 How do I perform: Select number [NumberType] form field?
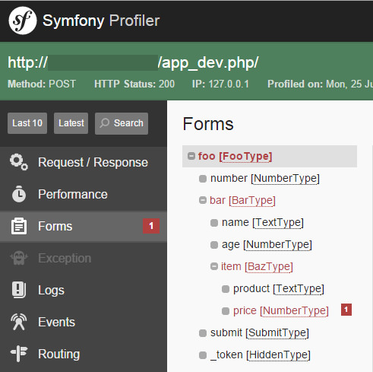coord(265,178)
